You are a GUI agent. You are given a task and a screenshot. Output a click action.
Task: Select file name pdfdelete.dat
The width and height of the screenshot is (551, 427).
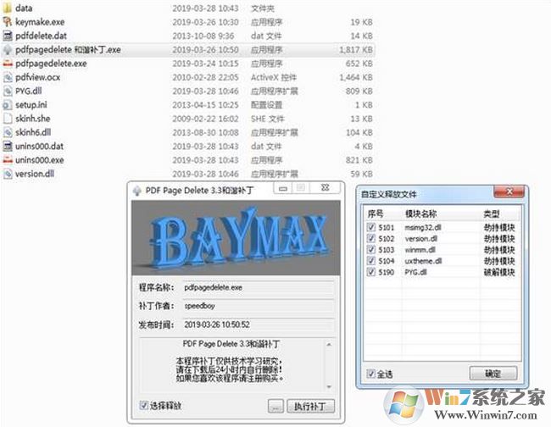pyautogui.click(x=41, y=36)
